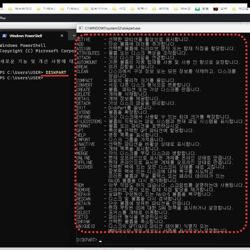Click the ACTIVE command row
This screenshot has height=250, width=250.
pyautogui.click(x=133, y=39)
